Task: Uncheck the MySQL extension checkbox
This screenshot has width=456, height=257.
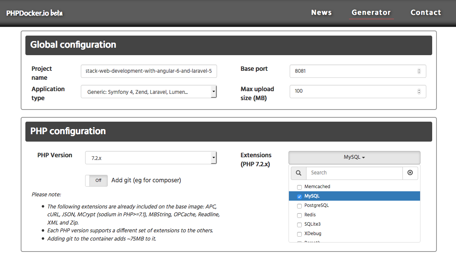Action: tap(299, 196)
